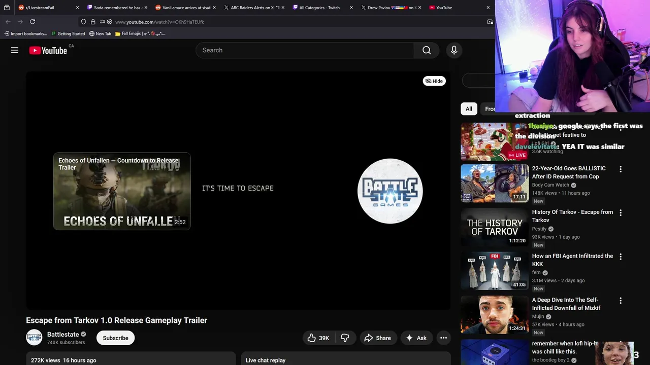Click Mujin channel name
The width and height of the screenshot is (650, 365).
(x=538, y=316)
